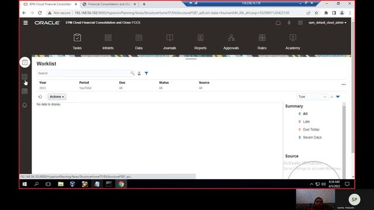
Task: Open the filter bar ellipsis menu
Action: pos(344,85)
